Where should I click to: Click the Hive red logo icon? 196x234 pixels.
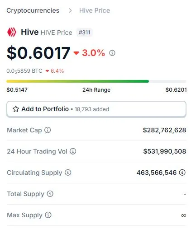point(12,32)
